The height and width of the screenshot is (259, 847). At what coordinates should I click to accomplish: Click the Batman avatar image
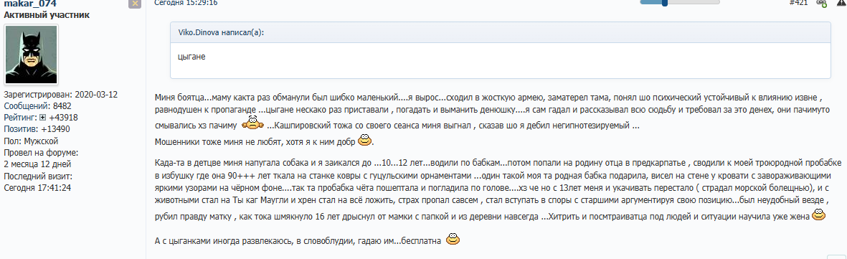tap(32, 54)
